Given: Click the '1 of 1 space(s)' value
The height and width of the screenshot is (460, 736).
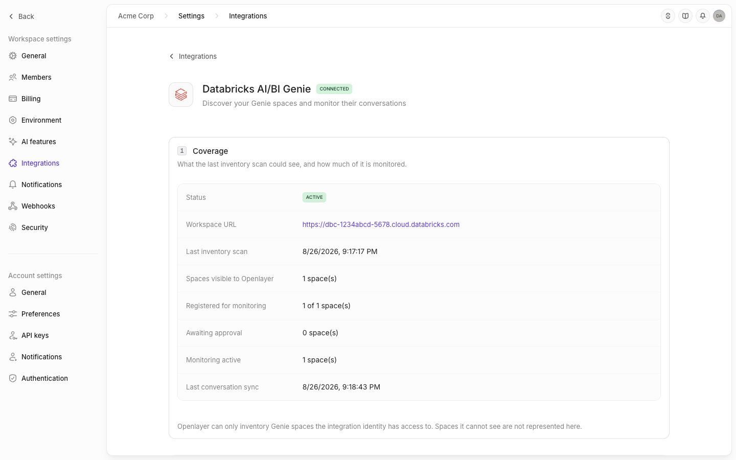Looking at the screenshot, I should tap(326, 306).
